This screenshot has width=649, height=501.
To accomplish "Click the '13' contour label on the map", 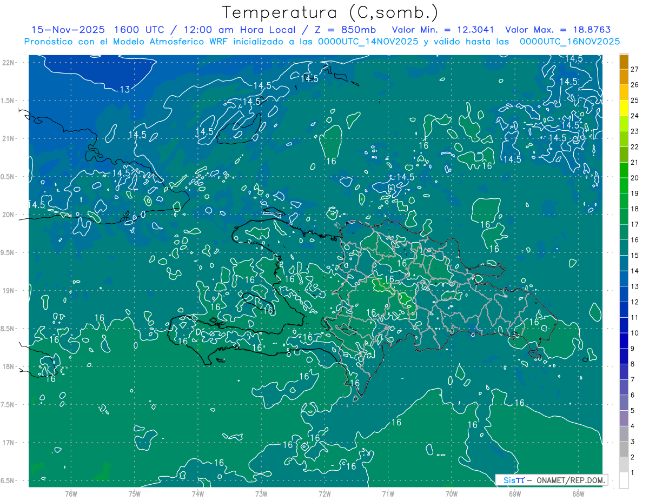I will [x=124, y=90].
